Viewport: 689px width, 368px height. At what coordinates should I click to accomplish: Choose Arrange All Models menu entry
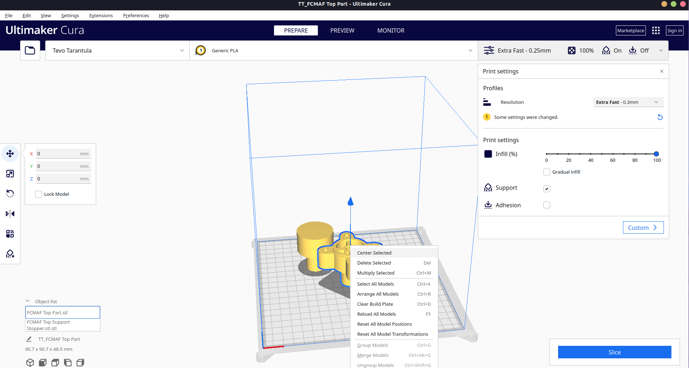coord(394,294)
